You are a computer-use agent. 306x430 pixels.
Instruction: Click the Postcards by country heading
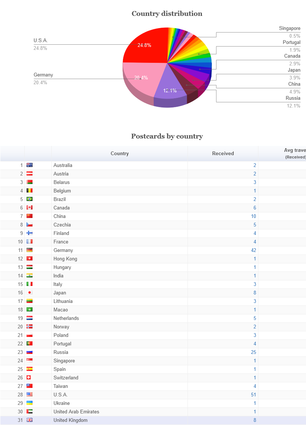point(167,136)
